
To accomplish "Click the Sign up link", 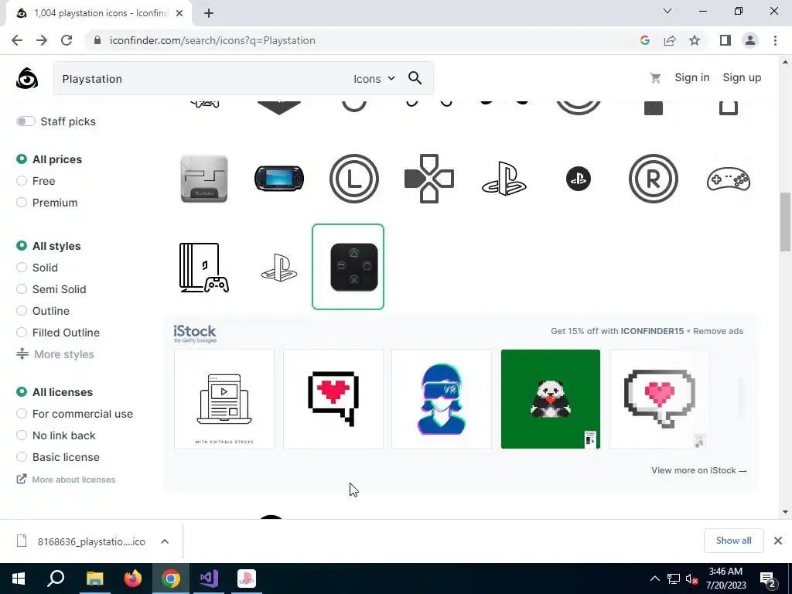I will 742,78.
